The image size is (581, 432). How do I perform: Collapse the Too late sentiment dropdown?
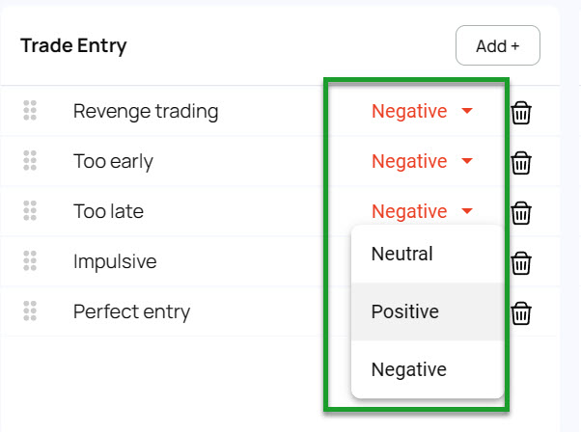pyautogui.click(x=422, y=211)
